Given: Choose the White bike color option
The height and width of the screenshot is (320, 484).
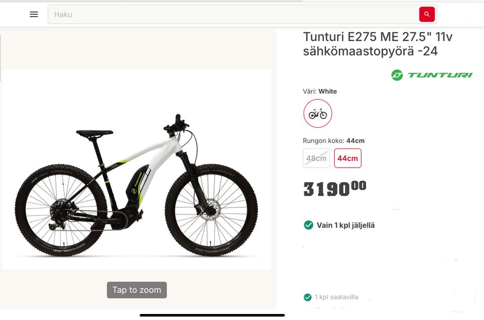Looking at the screenshot, I should (318, 114).
